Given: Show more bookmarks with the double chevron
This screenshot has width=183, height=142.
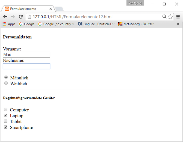Looking at the screenshot, I should coord(178,24).
